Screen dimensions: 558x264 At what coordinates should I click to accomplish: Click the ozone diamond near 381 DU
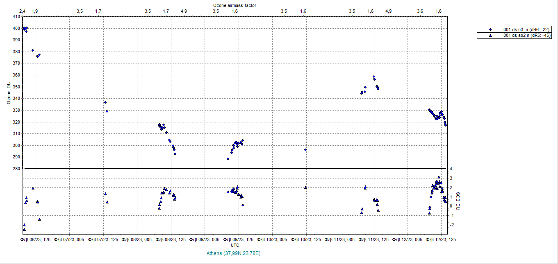click(33, 50)
